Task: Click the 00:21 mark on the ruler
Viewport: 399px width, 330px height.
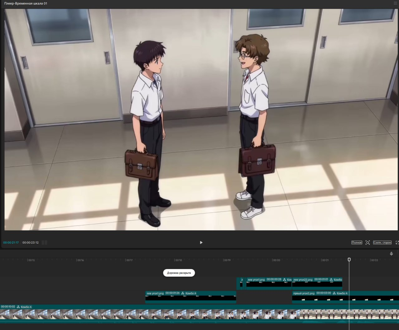Action: (325, 260)
